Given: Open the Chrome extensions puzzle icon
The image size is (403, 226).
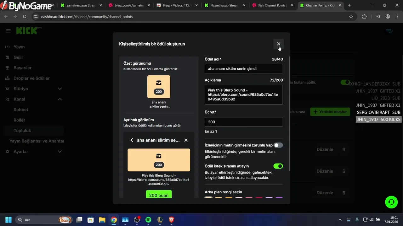Looking at the screenshot, I should [x=364, y=17].
